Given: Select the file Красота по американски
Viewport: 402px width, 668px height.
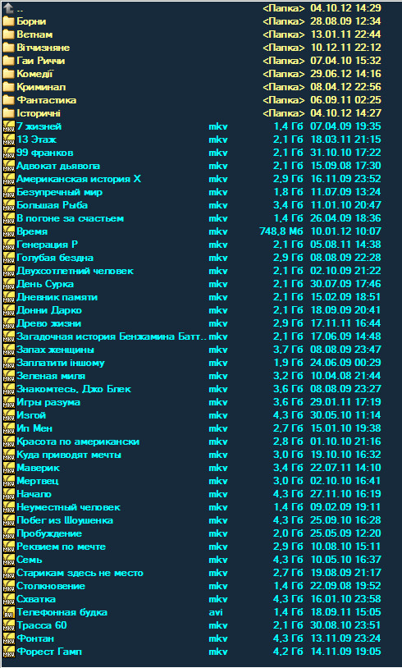Looking at the screenshot, I should 78,442.
